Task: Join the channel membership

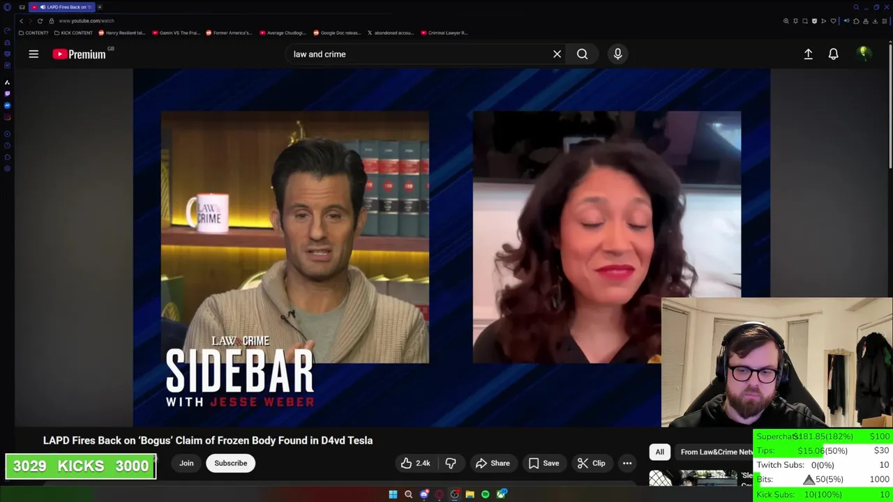Action: pos(186,463)
